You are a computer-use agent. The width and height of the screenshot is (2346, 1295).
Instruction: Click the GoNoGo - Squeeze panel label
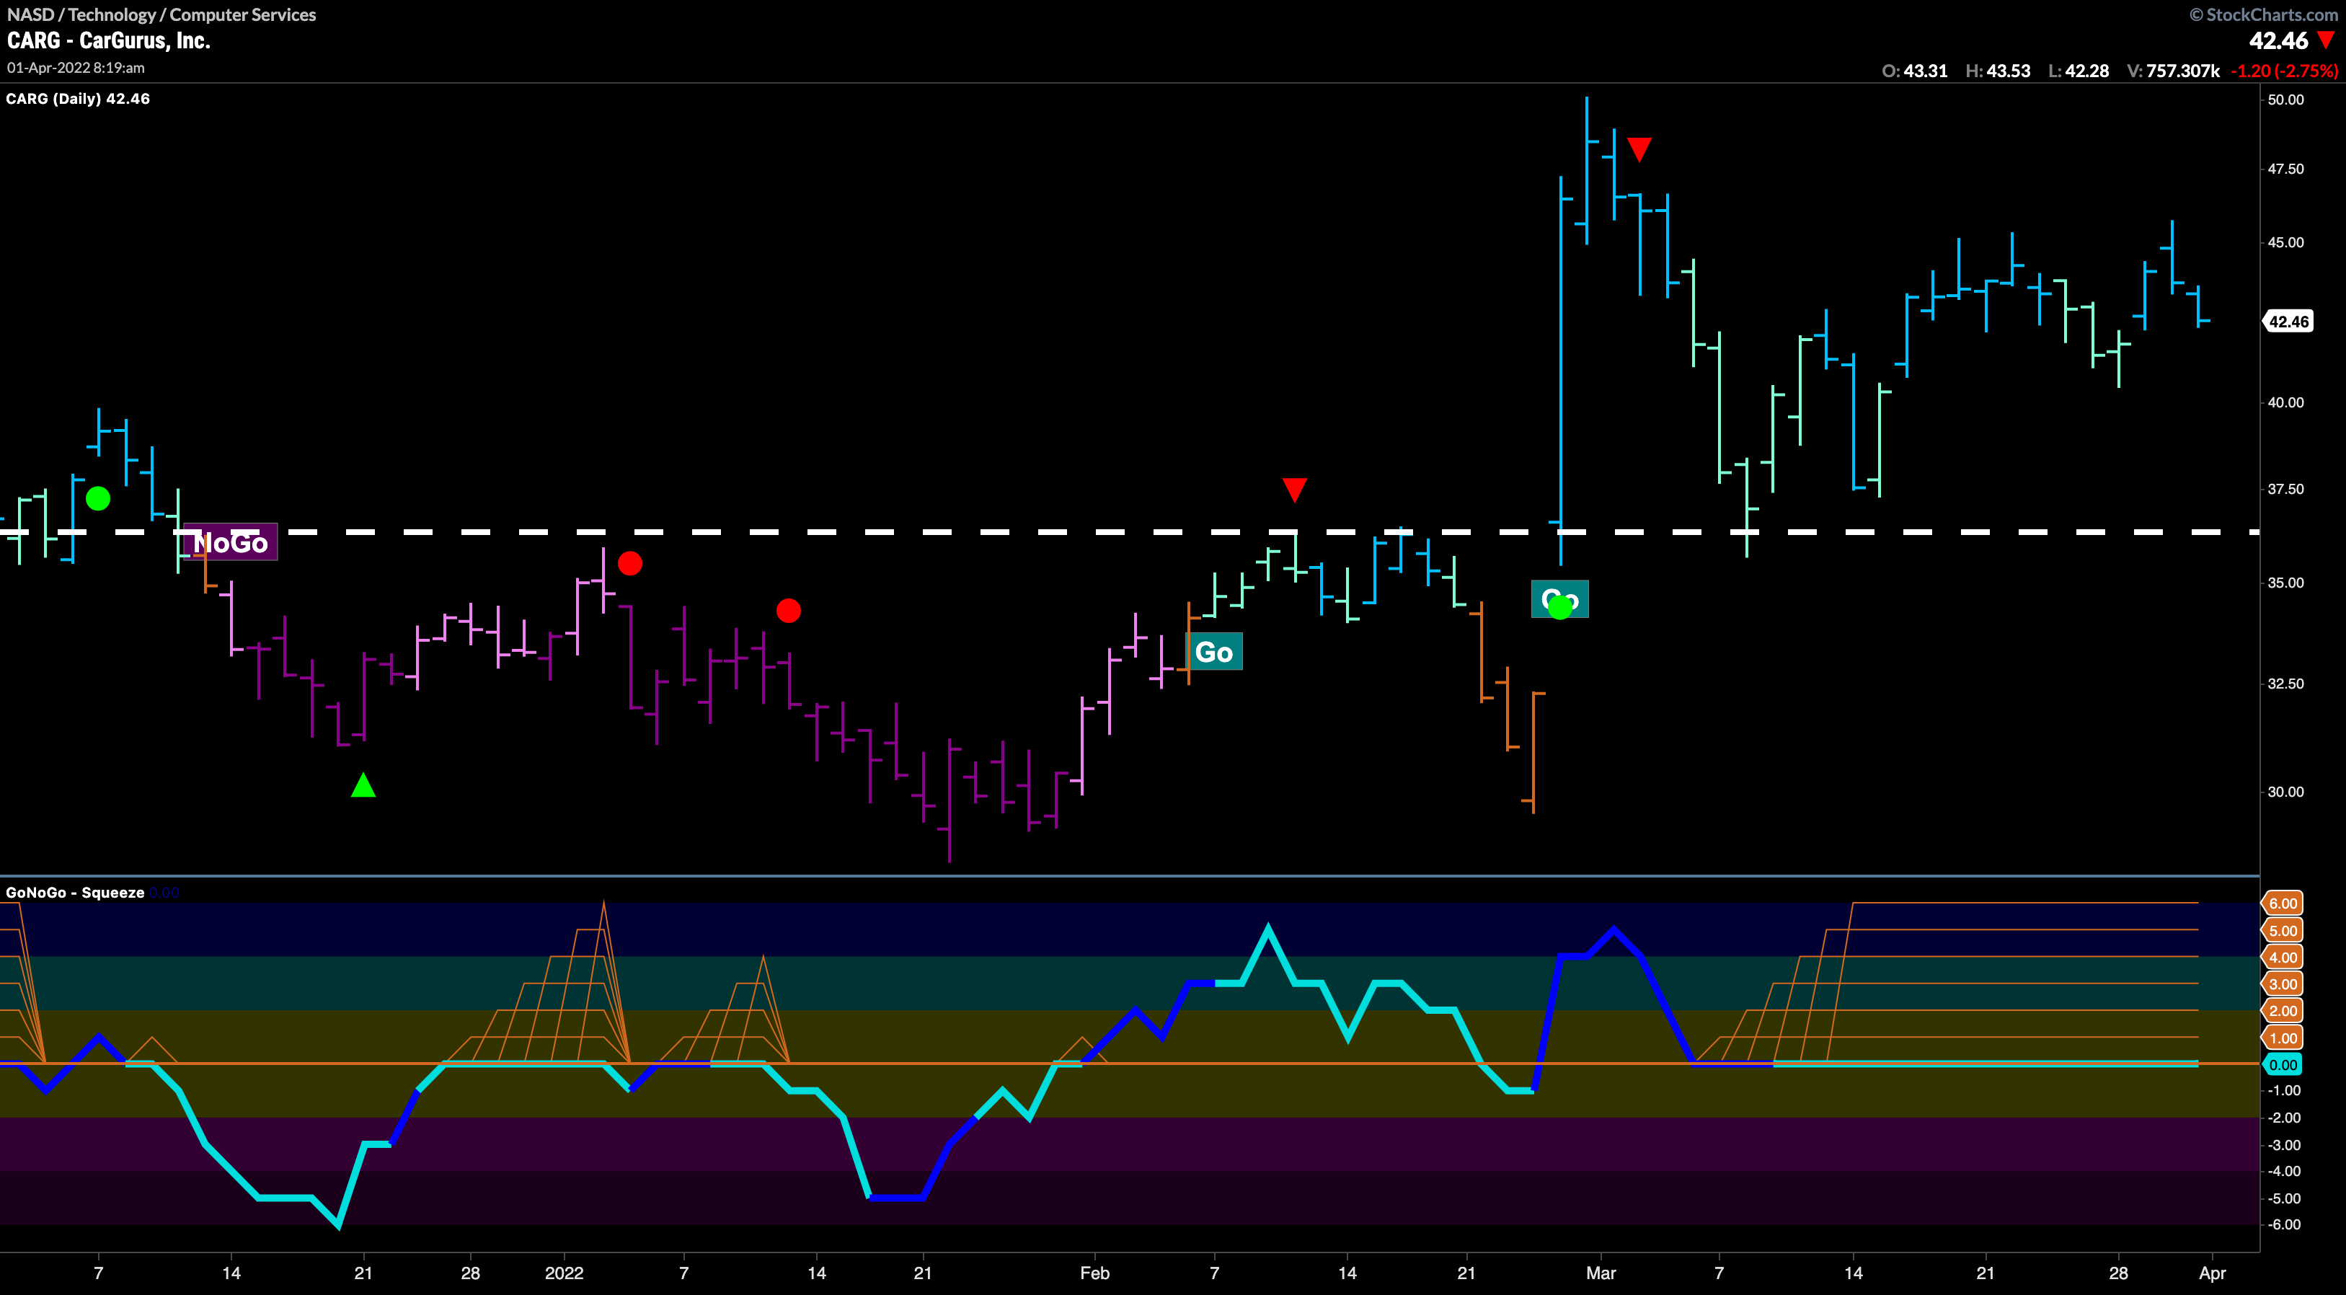[x=76, y=893]
